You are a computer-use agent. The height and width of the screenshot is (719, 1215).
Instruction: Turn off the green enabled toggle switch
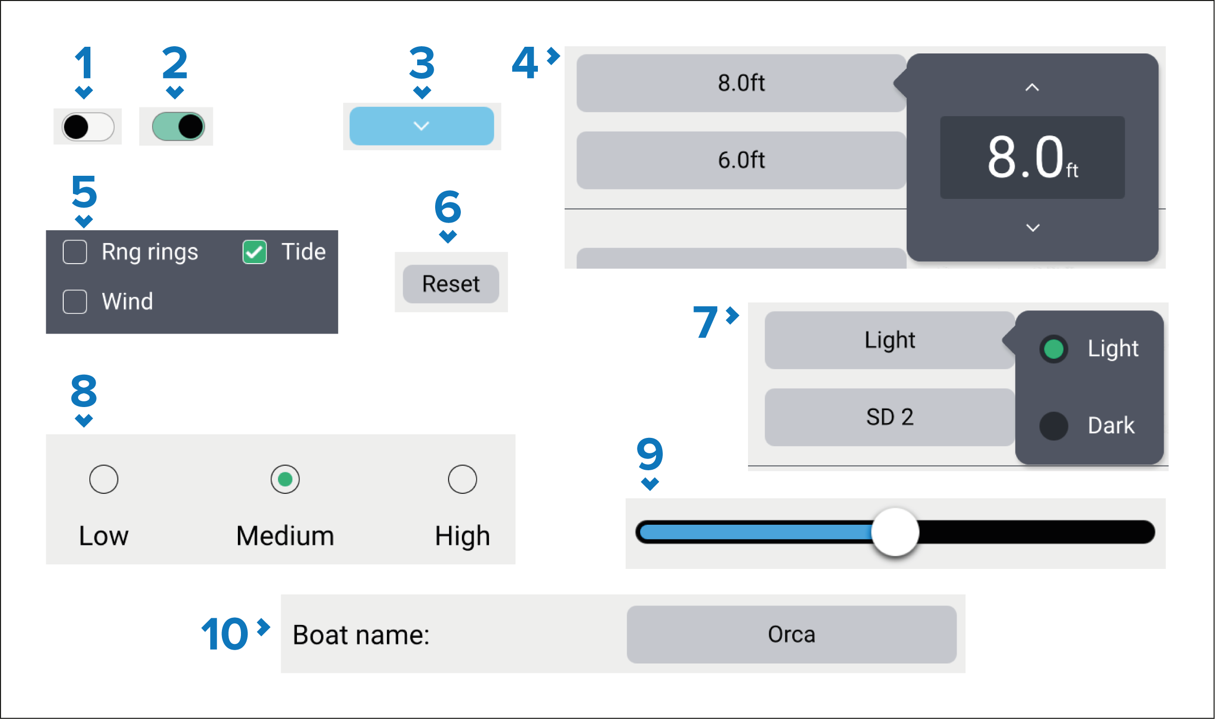tap(178, 127)
